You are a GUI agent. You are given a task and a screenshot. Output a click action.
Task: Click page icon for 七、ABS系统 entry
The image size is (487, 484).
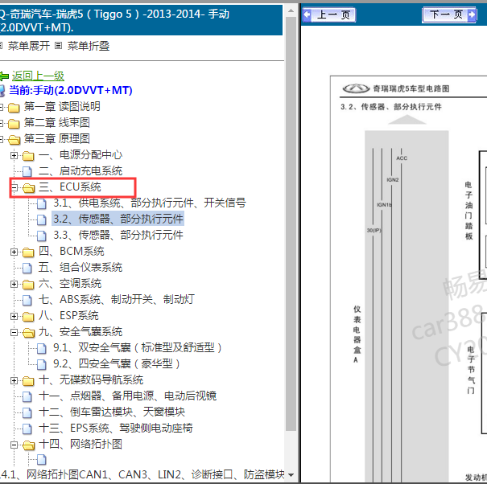[x=27, y=301]
